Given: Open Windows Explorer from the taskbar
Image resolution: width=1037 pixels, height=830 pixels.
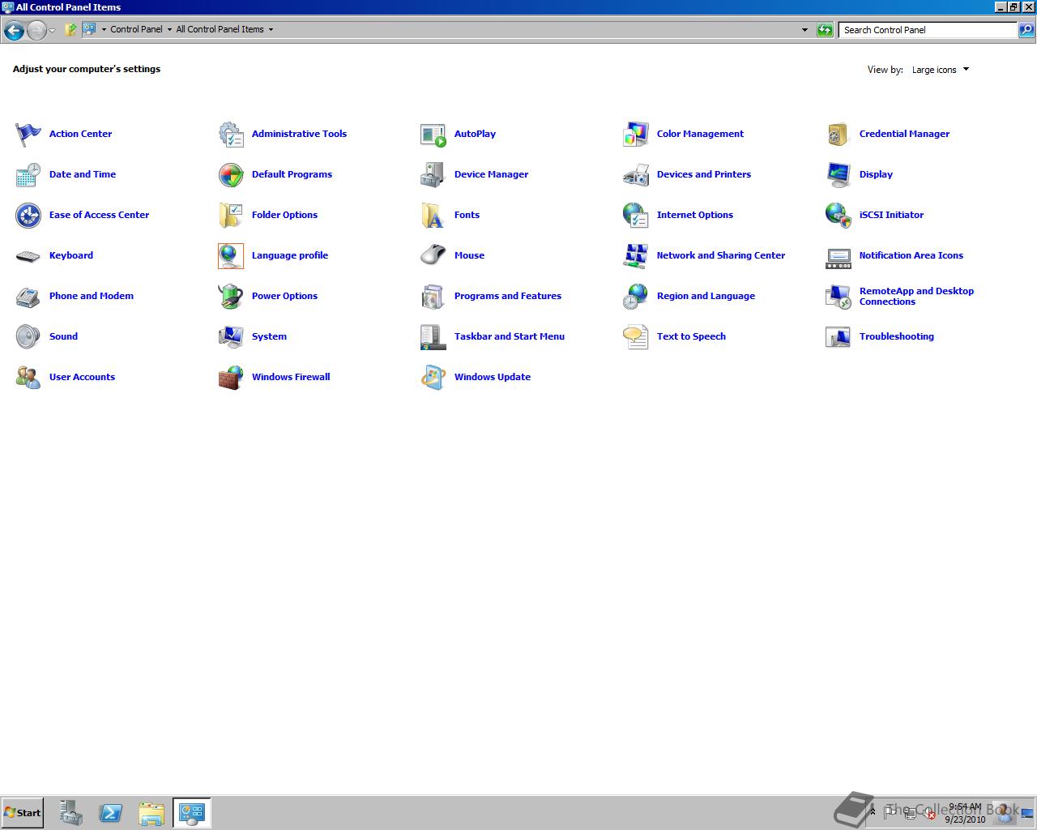Looking at the screenshot, I should tap(151, 813).
